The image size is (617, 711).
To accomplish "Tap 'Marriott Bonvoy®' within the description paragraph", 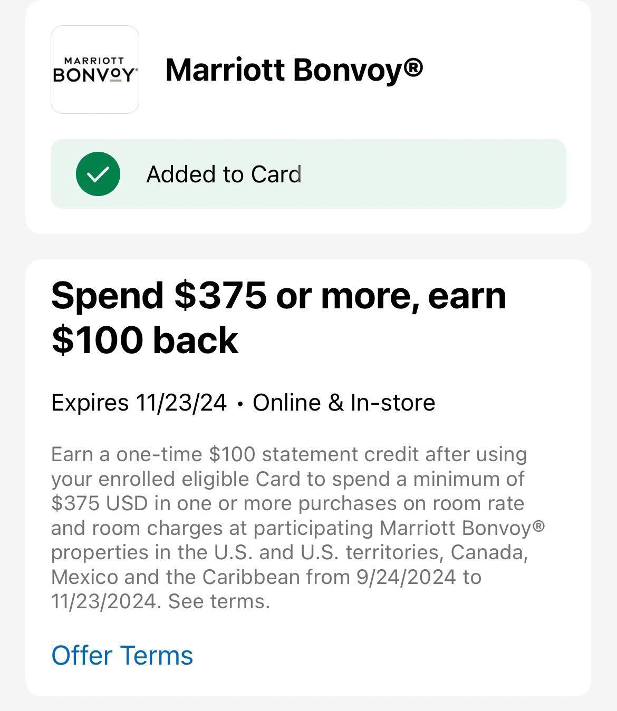I will pyautogui.click(x=461, y=528).
